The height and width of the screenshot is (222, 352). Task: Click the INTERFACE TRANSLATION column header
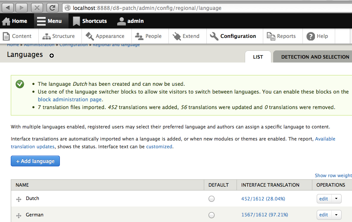(270, 185)
